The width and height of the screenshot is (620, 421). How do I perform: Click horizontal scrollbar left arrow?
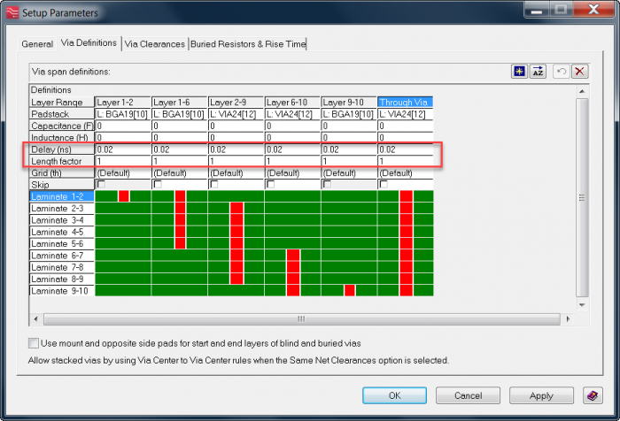coord(36,318)
